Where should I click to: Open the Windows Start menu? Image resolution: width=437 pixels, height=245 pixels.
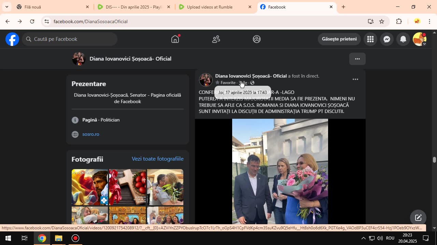[8, 238]
